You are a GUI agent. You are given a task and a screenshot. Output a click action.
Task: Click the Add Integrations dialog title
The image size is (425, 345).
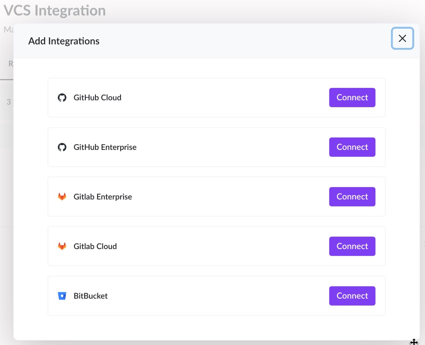tap(64, 41)
